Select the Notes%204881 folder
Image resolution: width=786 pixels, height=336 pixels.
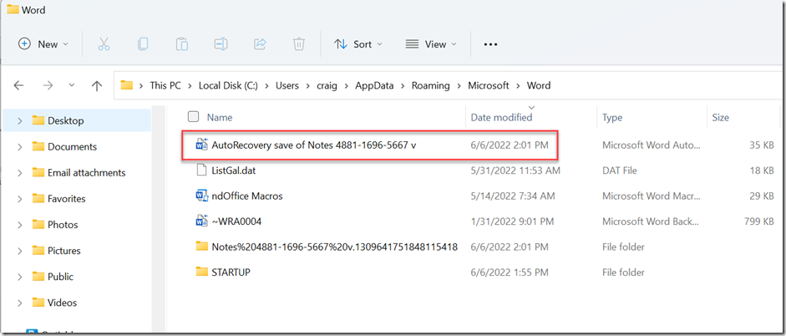tap(334, 247)
